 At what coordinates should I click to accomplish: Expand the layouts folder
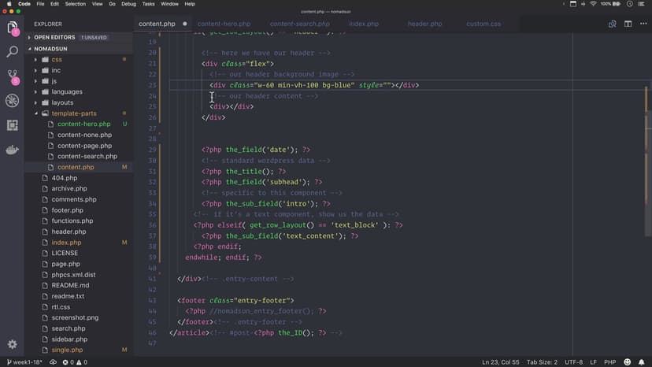pos(35,102)
